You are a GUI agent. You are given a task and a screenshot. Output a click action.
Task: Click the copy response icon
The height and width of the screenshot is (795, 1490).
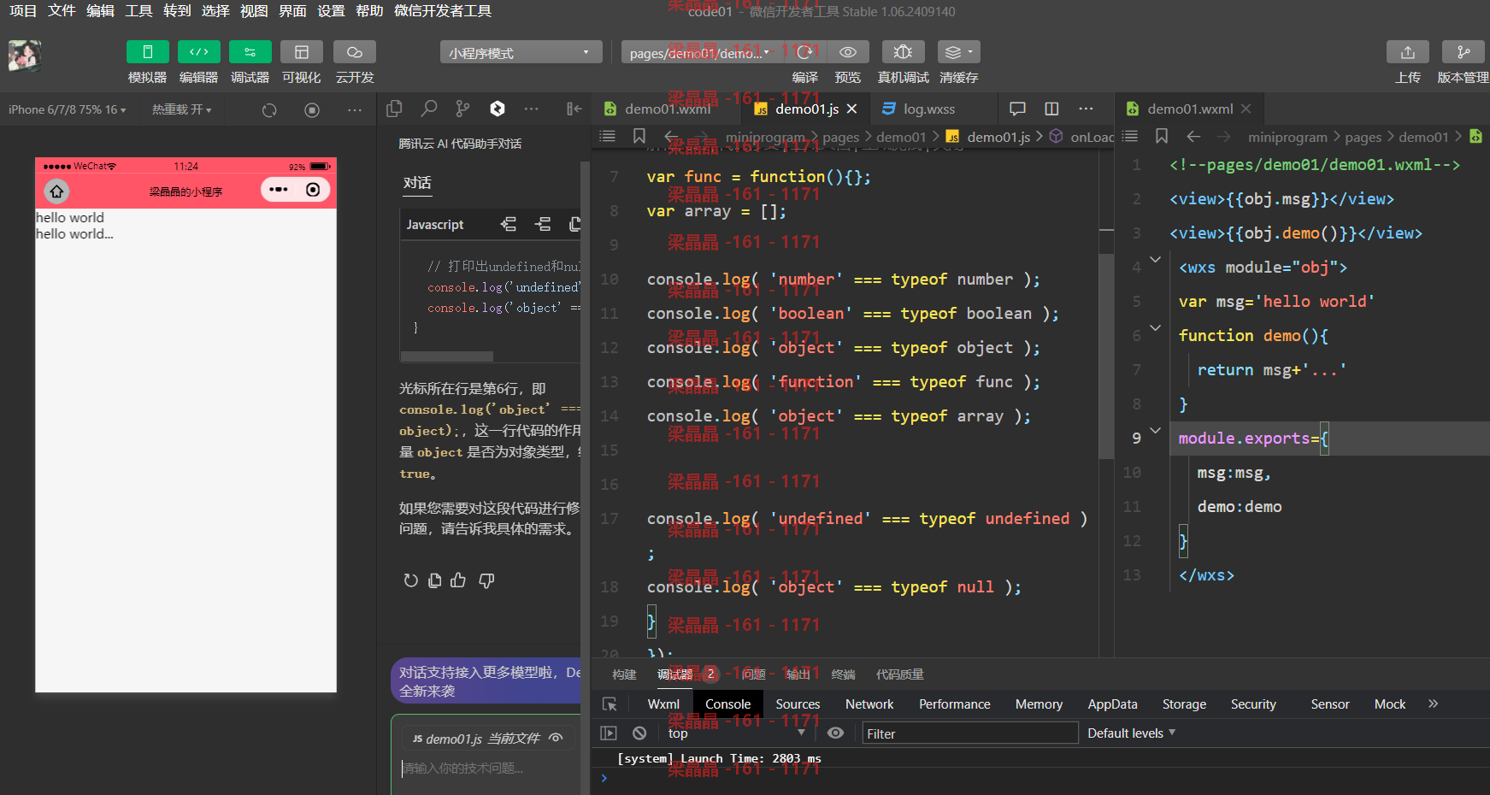(x=434, y=580)
